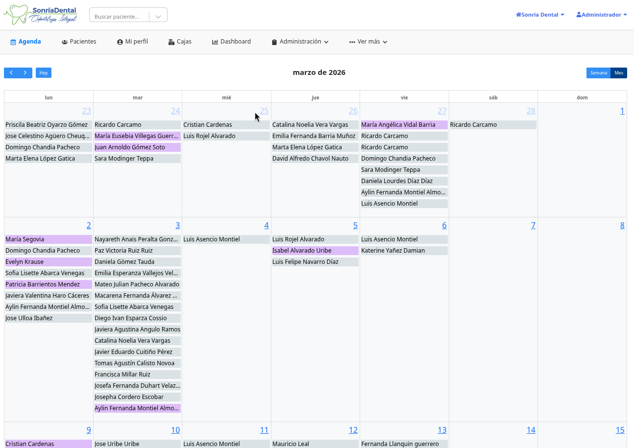The height and width of the screenshot is (448, 634).
Task: Click the Pacientes people icon
Action: coord(65,42)
